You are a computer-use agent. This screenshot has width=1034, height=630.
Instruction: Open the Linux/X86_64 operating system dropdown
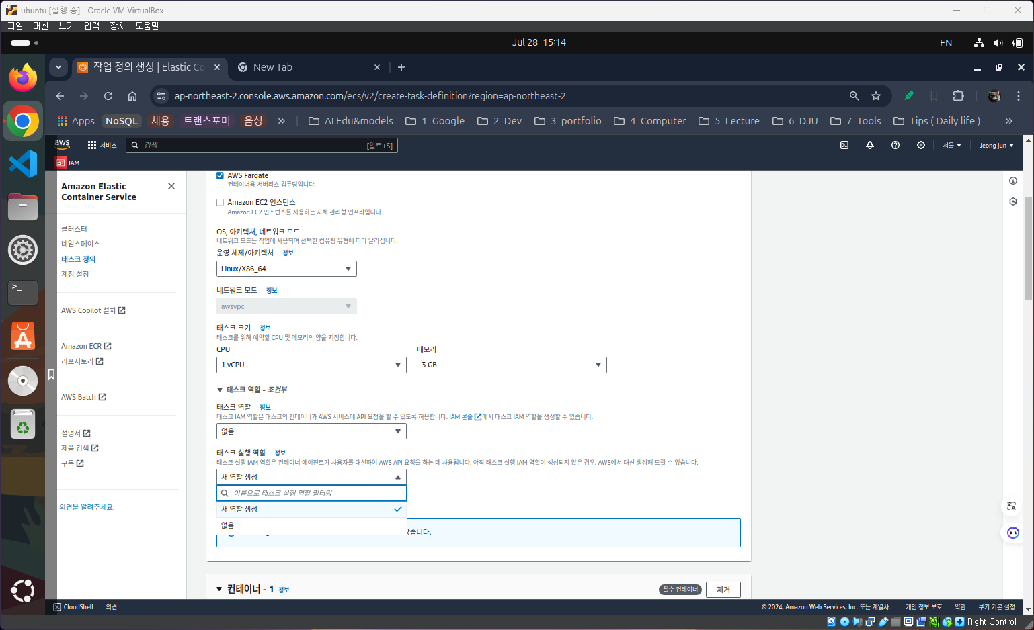[286, 269]
